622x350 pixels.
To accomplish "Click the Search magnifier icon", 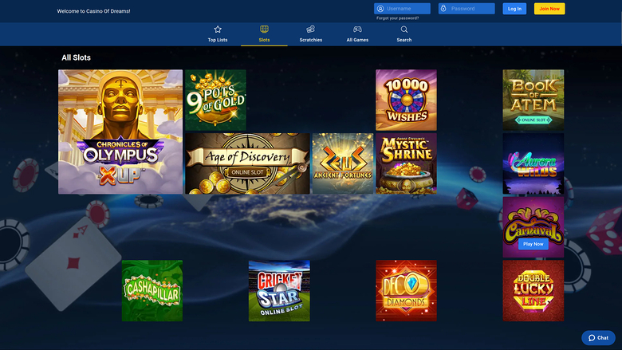I will (x=404, y=29).
